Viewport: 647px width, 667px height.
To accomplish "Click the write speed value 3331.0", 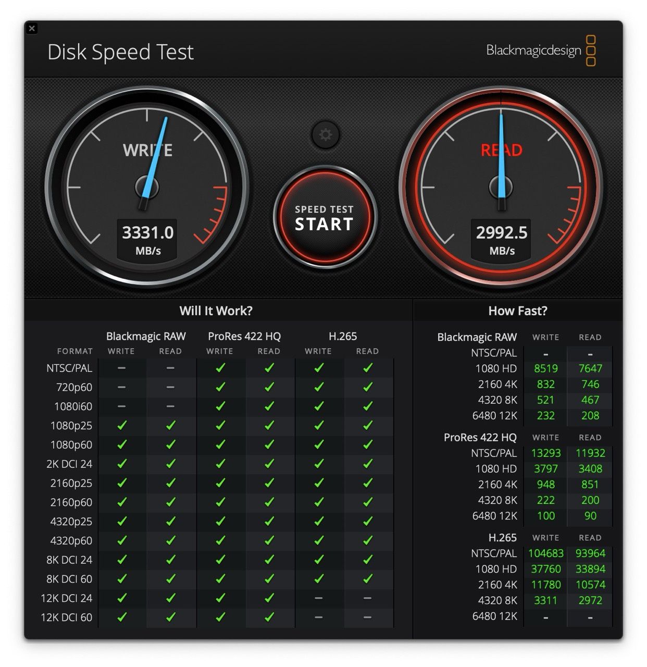I will (x=148, y=232).
